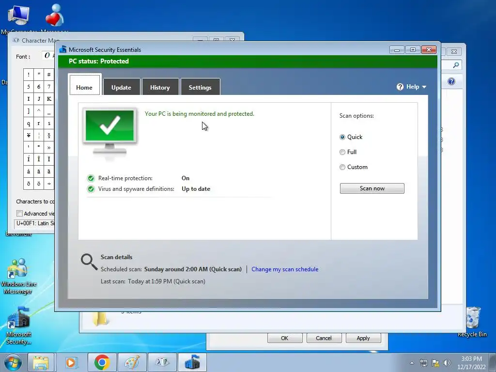Viewport: 496px width, 372px height.
Task: Click the 'U+00F1: Latin' status bar text
Action: tap(35, 223)
